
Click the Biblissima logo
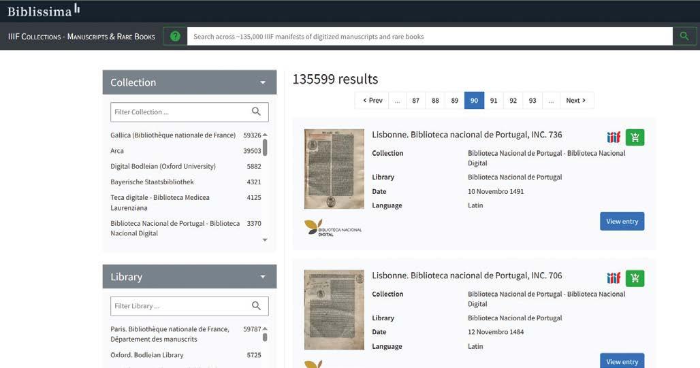click(44, 11)
